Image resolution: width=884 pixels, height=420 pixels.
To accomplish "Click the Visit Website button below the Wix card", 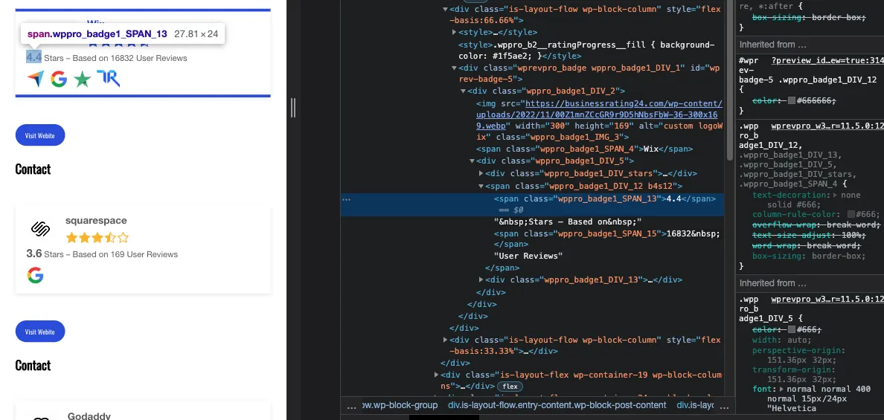I will coord(40,135).
